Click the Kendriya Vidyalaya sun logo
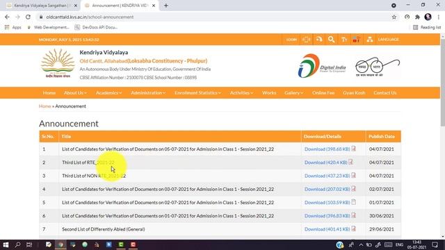The image size is (445, 250). (x=58, y=63)
